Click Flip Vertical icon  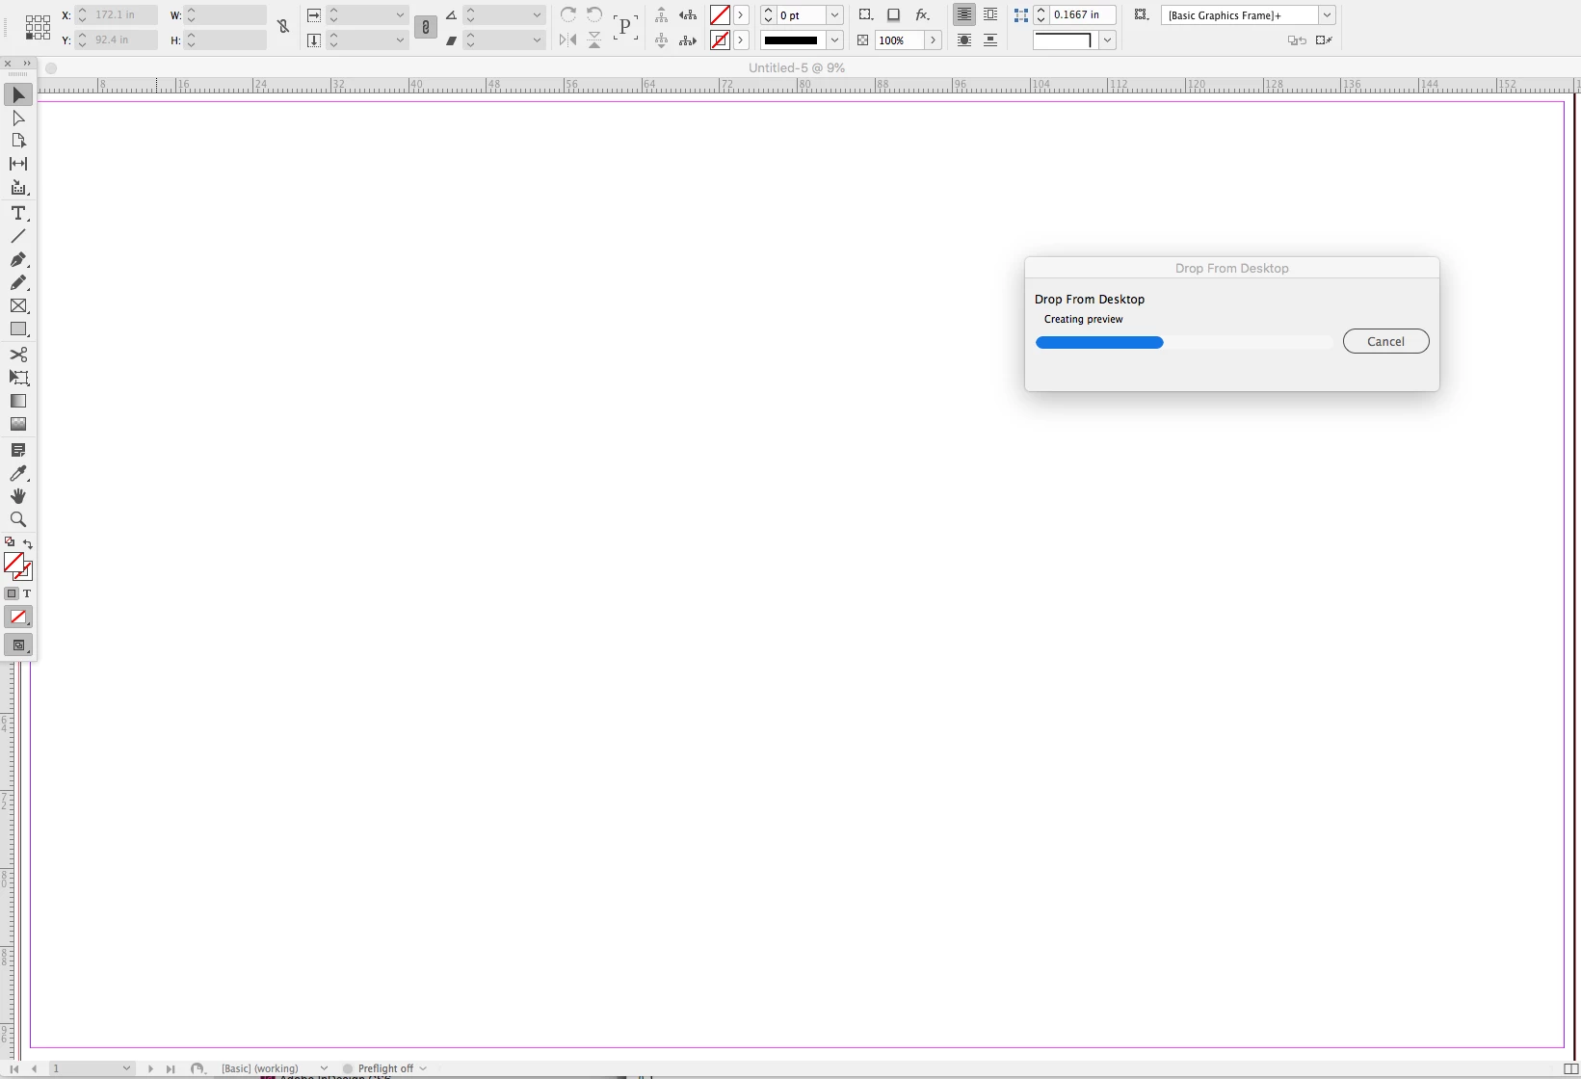(x=594, y=40)
